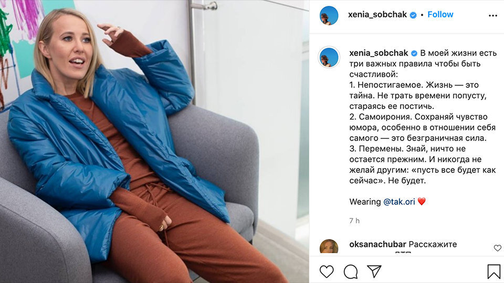
Task: Save the post with the bookmark icon
Action: pyautogui.click(x=493, y=271)
